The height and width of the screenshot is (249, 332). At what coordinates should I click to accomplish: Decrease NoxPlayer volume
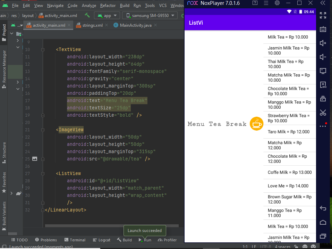323,57
